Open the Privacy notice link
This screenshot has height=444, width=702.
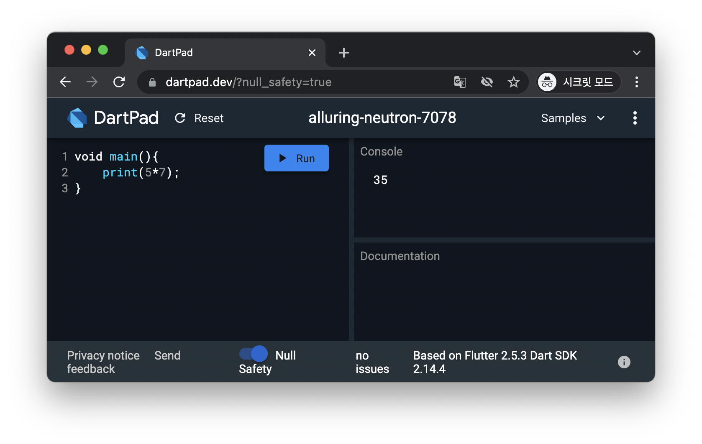[103, 355]
